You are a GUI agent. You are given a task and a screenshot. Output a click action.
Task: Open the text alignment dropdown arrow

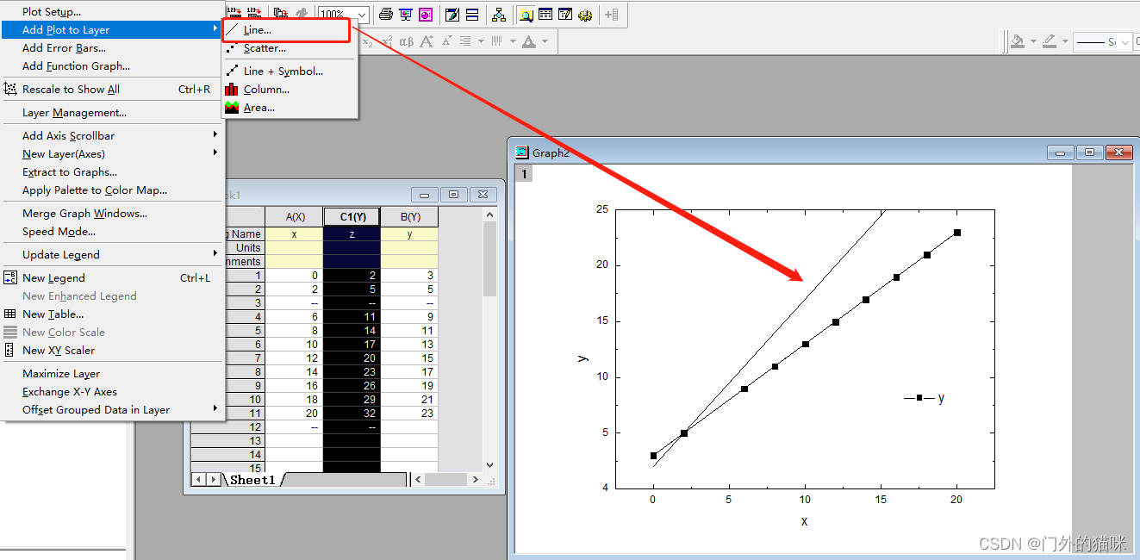click(481, 41)
